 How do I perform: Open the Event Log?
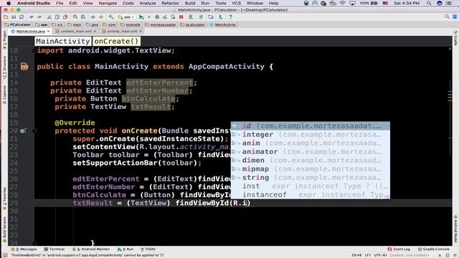(x=399, y=249)
